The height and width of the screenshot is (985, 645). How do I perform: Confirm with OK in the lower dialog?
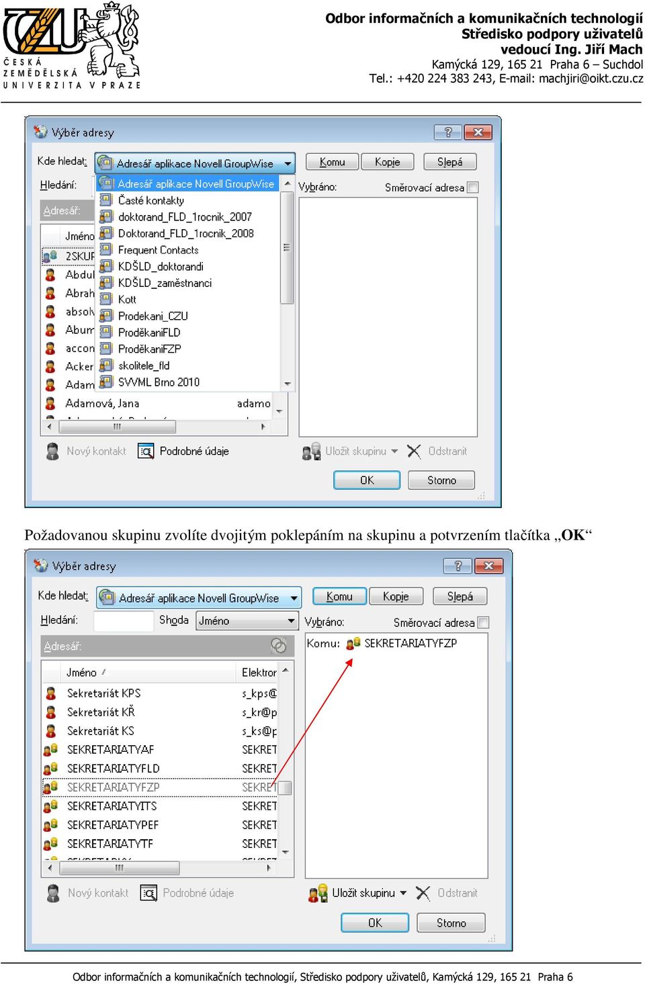coord(375,923)
